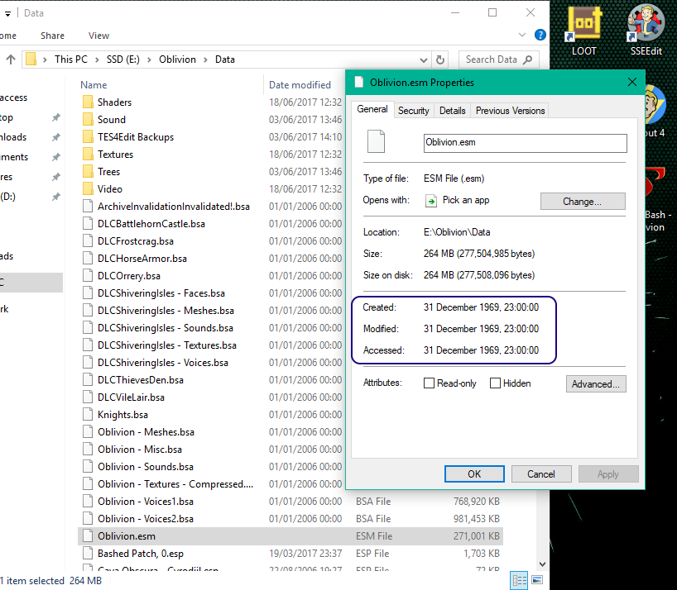Click the Sound folder icon
The image size is (677, 590).
coord(88,119)
